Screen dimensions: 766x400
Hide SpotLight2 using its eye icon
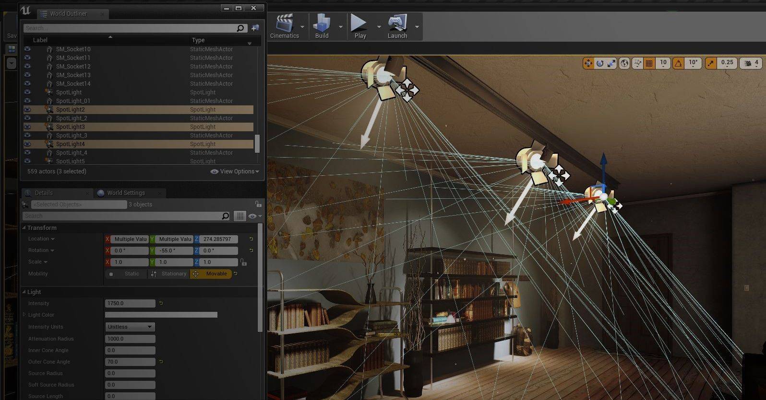[27, 110]
